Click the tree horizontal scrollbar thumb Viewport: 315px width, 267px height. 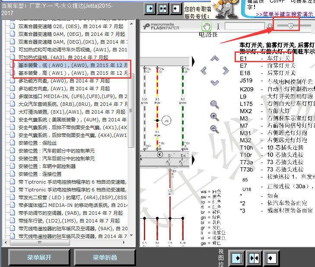(40, 242)
